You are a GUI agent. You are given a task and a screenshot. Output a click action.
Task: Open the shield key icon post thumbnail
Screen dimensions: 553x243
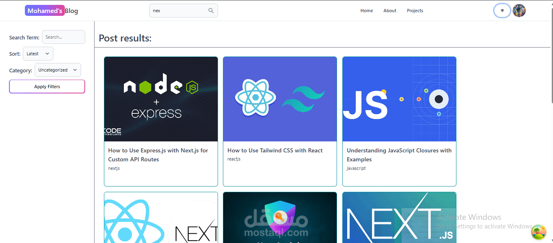pos(280,217)
